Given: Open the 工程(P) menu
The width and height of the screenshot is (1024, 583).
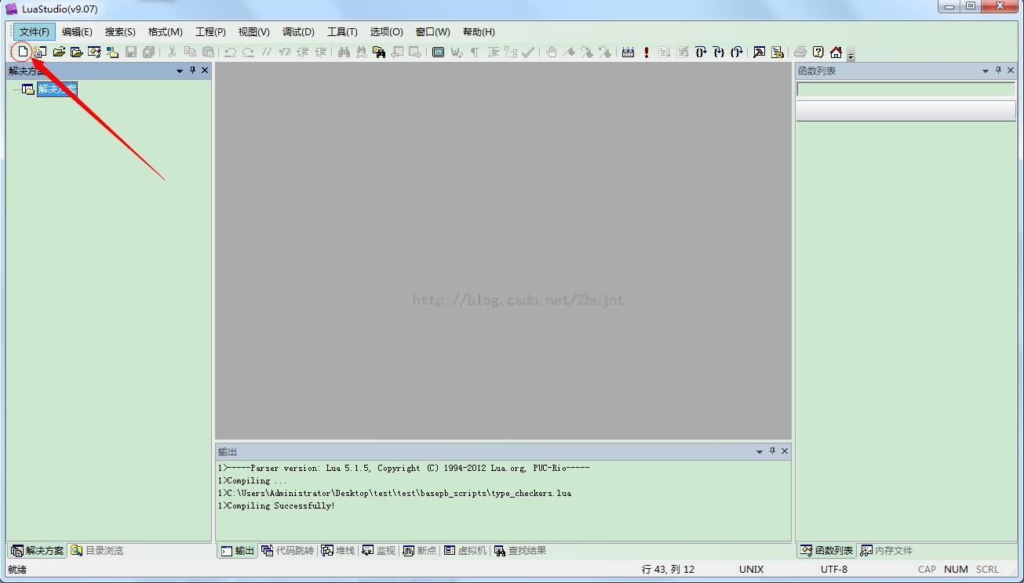Looking at the screenshot, I should coord(210,31).
